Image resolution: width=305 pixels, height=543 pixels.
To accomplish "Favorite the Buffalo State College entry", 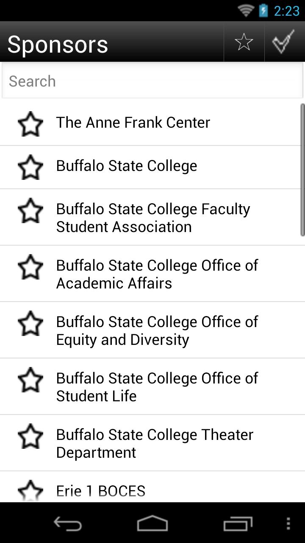I will pyautogui.click(x=30, y=167).
